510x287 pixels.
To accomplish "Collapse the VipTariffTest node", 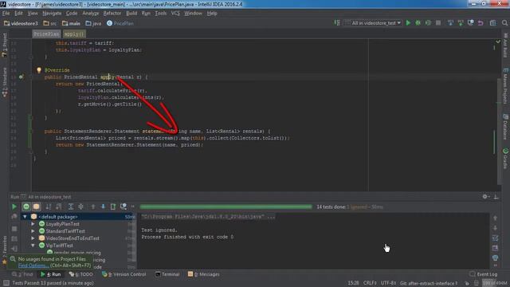I will click(x=33, y=246).
